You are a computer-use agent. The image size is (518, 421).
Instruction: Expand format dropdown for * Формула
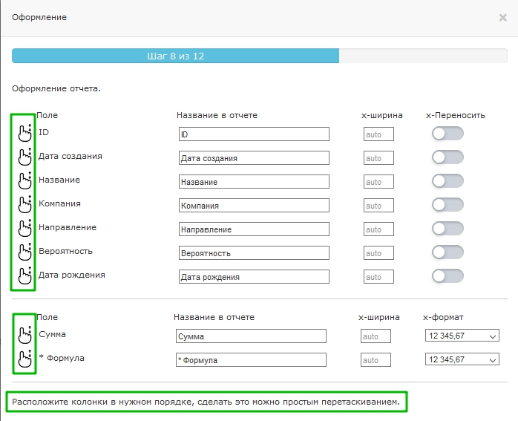pyautogui.click(x=462, y=360)
